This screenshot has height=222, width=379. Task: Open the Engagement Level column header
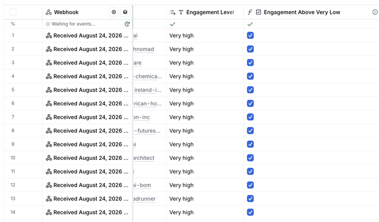204,12
